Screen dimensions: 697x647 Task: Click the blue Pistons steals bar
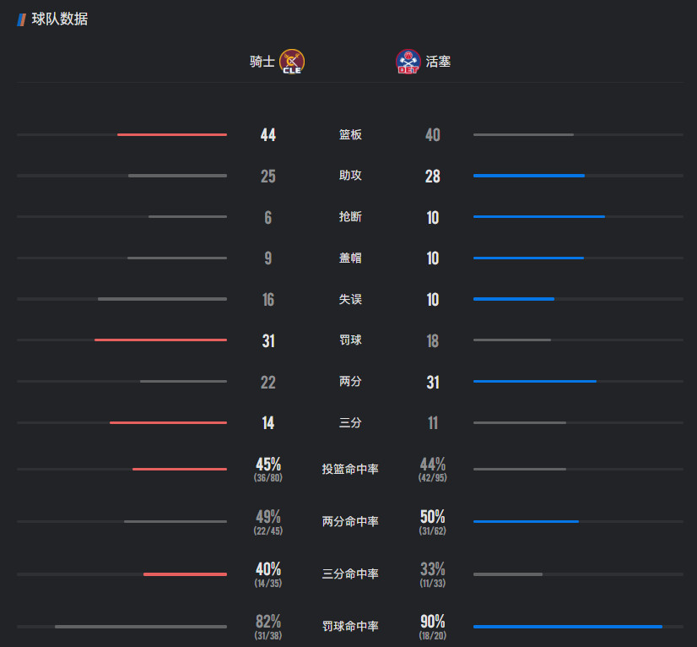(538, 217)
